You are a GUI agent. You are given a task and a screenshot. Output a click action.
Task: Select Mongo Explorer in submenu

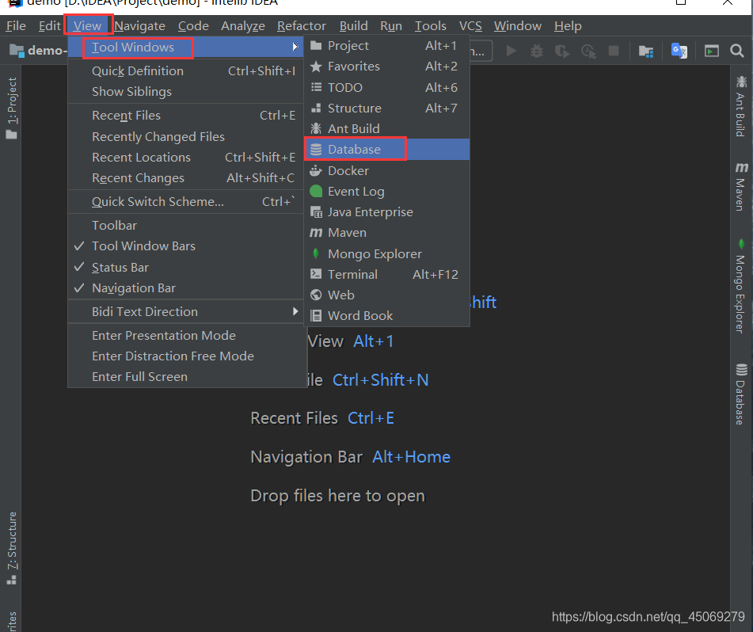coord(386,253)
